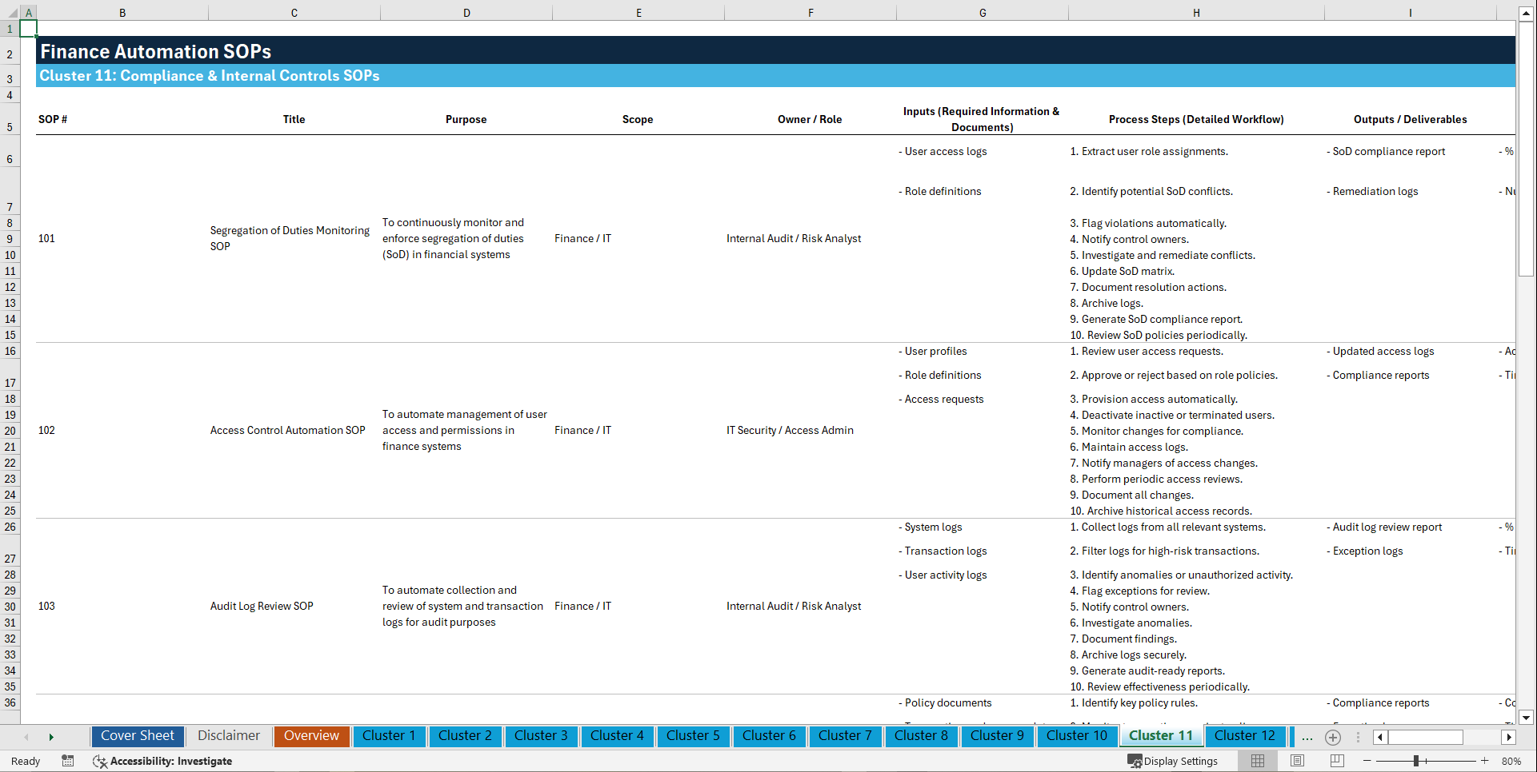
Task: Go to the Disclaimer sheet tab
Action: 228,735
